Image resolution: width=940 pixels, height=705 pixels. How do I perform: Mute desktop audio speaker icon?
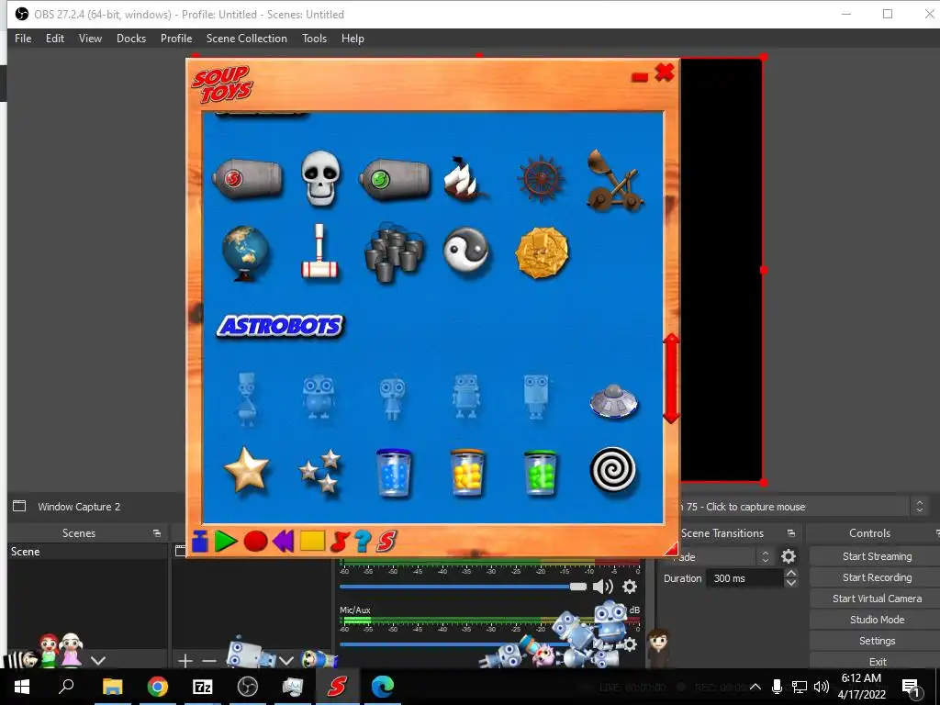click(x=602, y=587)
